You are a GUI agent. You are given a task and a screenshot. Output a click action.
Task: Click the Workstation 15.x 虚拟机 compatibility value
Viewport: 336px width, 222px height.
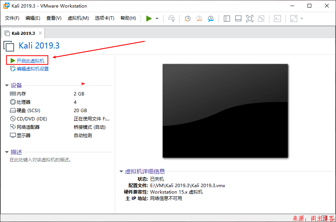(x=176, y=192)
